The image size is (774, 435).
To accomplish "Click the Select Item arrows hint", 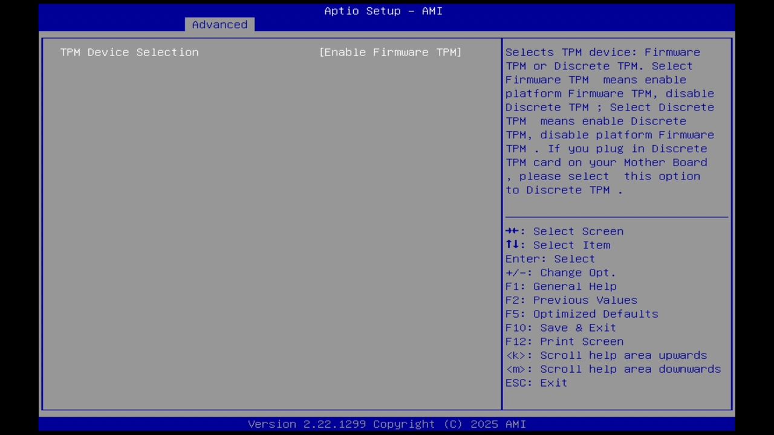I will tap(558, 245).
